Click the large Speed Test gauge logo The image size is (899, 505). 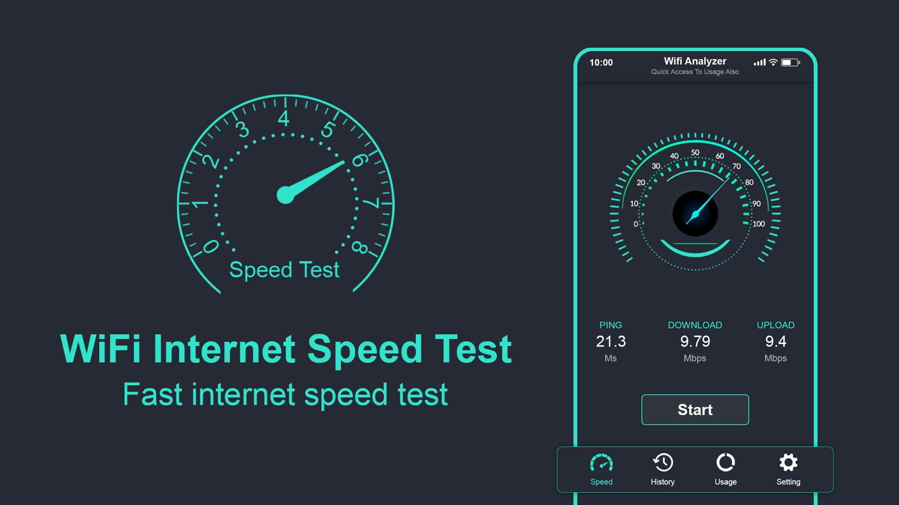pyautogui.click(x=286, y=194)
